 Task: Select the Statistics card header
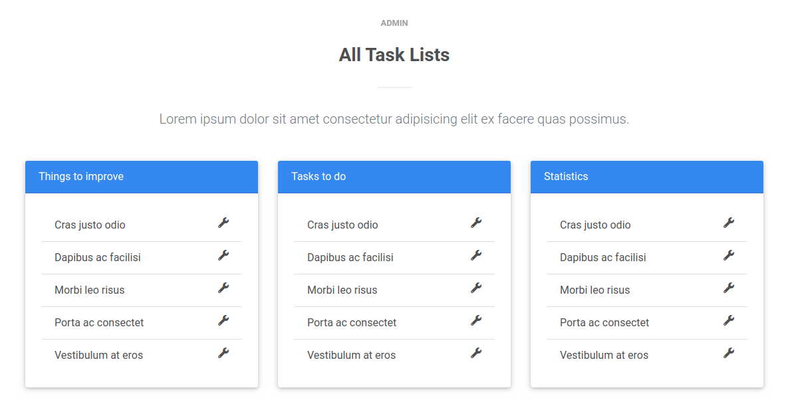tap(647, 177)
